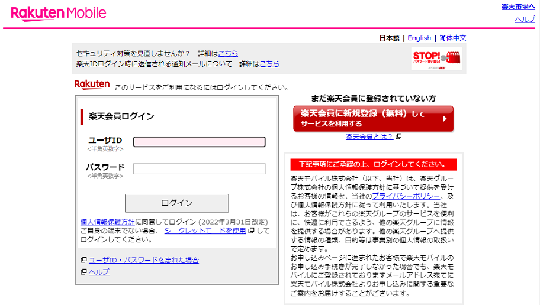540x305 pixels.
Task: Click the (2022年3月31日改定) text
Action: [233, 222]
